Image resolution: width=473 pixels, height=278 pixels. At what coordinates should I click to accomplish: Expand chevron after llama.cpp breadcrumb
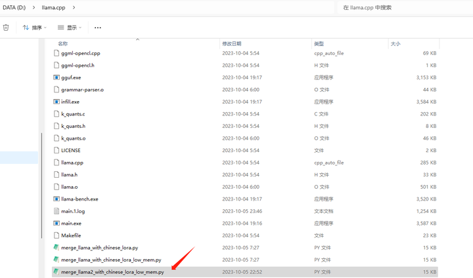click(x=74, y=7)
